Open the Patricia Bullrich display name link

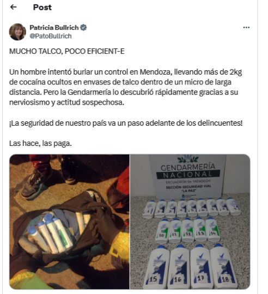point(54,28)
